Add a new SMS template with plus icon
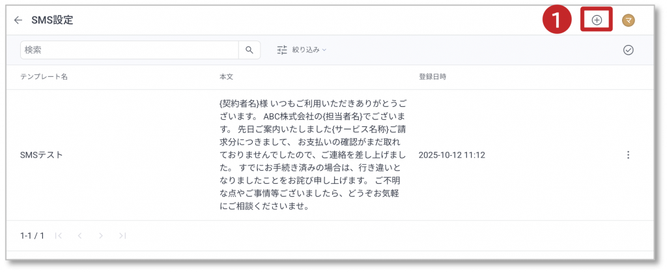 596,20
